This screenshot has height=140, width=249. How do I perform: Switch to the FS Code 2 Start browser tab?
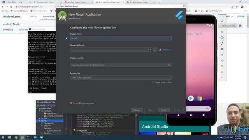(x=16, y=2)
